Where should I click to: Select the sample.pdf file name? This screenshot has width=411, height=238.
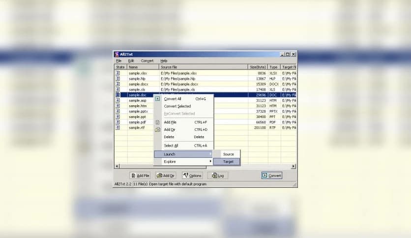click(137, 122)
